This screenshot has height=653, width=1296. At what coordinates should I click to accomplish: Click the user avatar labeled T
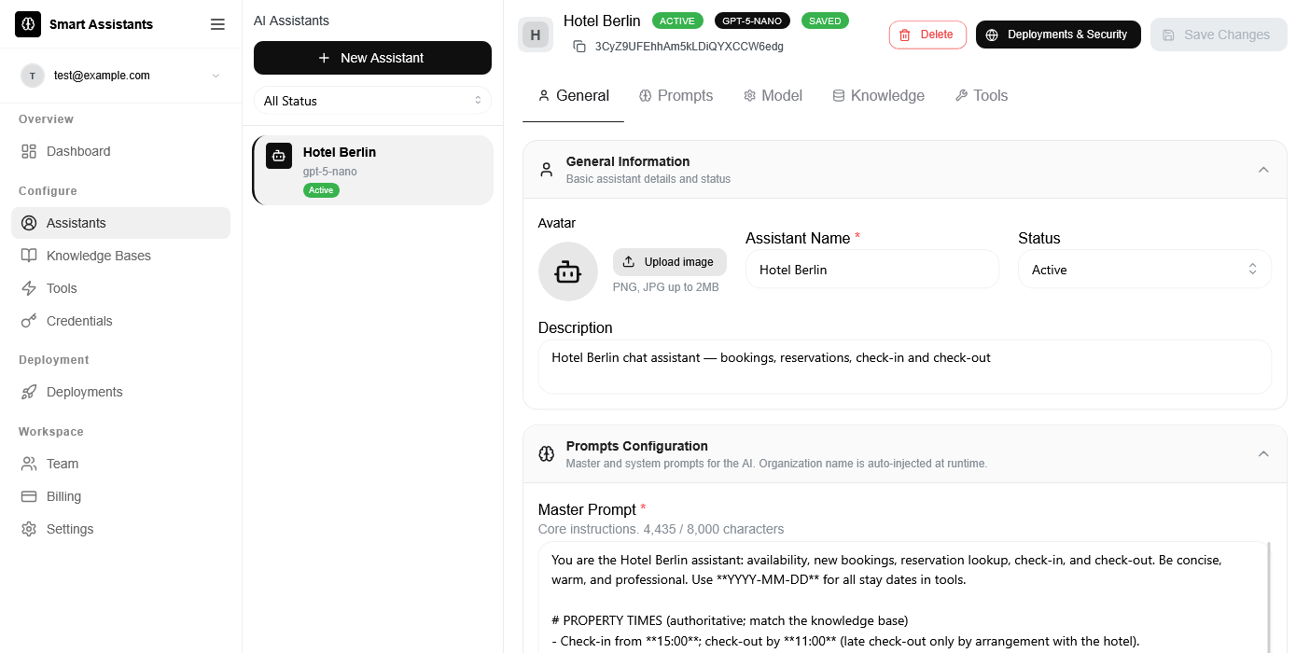[33, 76]
